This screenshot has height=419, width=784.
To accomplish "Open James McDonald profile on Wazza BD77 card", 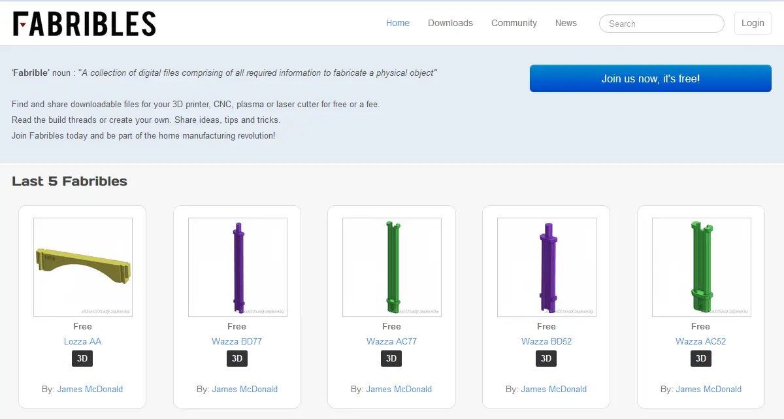I will (x=245, y=389).
